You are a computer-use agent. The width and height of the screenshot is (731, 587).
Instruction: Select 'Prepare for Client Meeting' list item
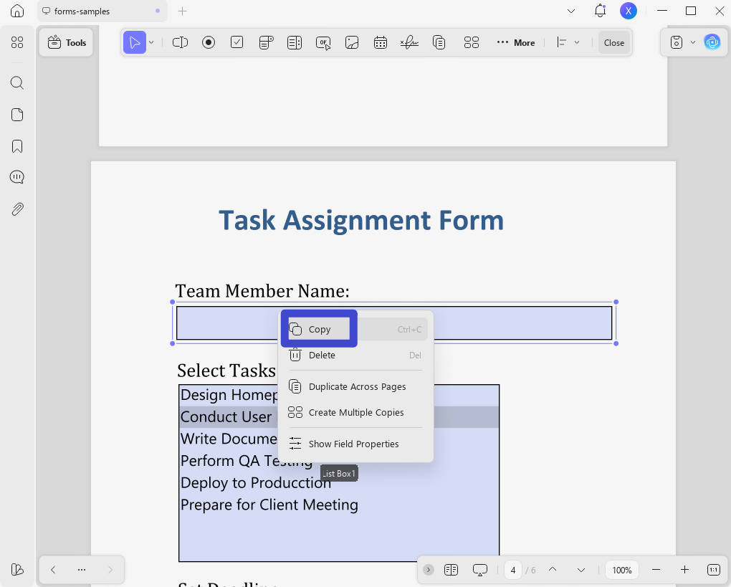coord(339,505)
